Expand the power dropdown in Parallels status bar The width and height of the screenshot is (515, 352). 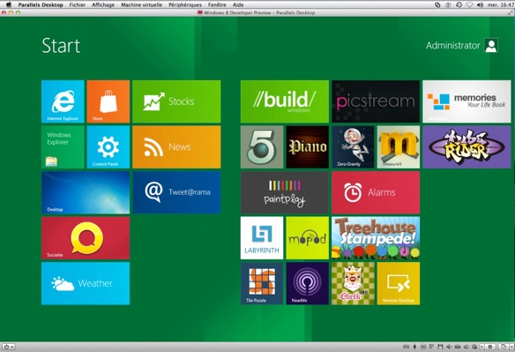(8, 347)
